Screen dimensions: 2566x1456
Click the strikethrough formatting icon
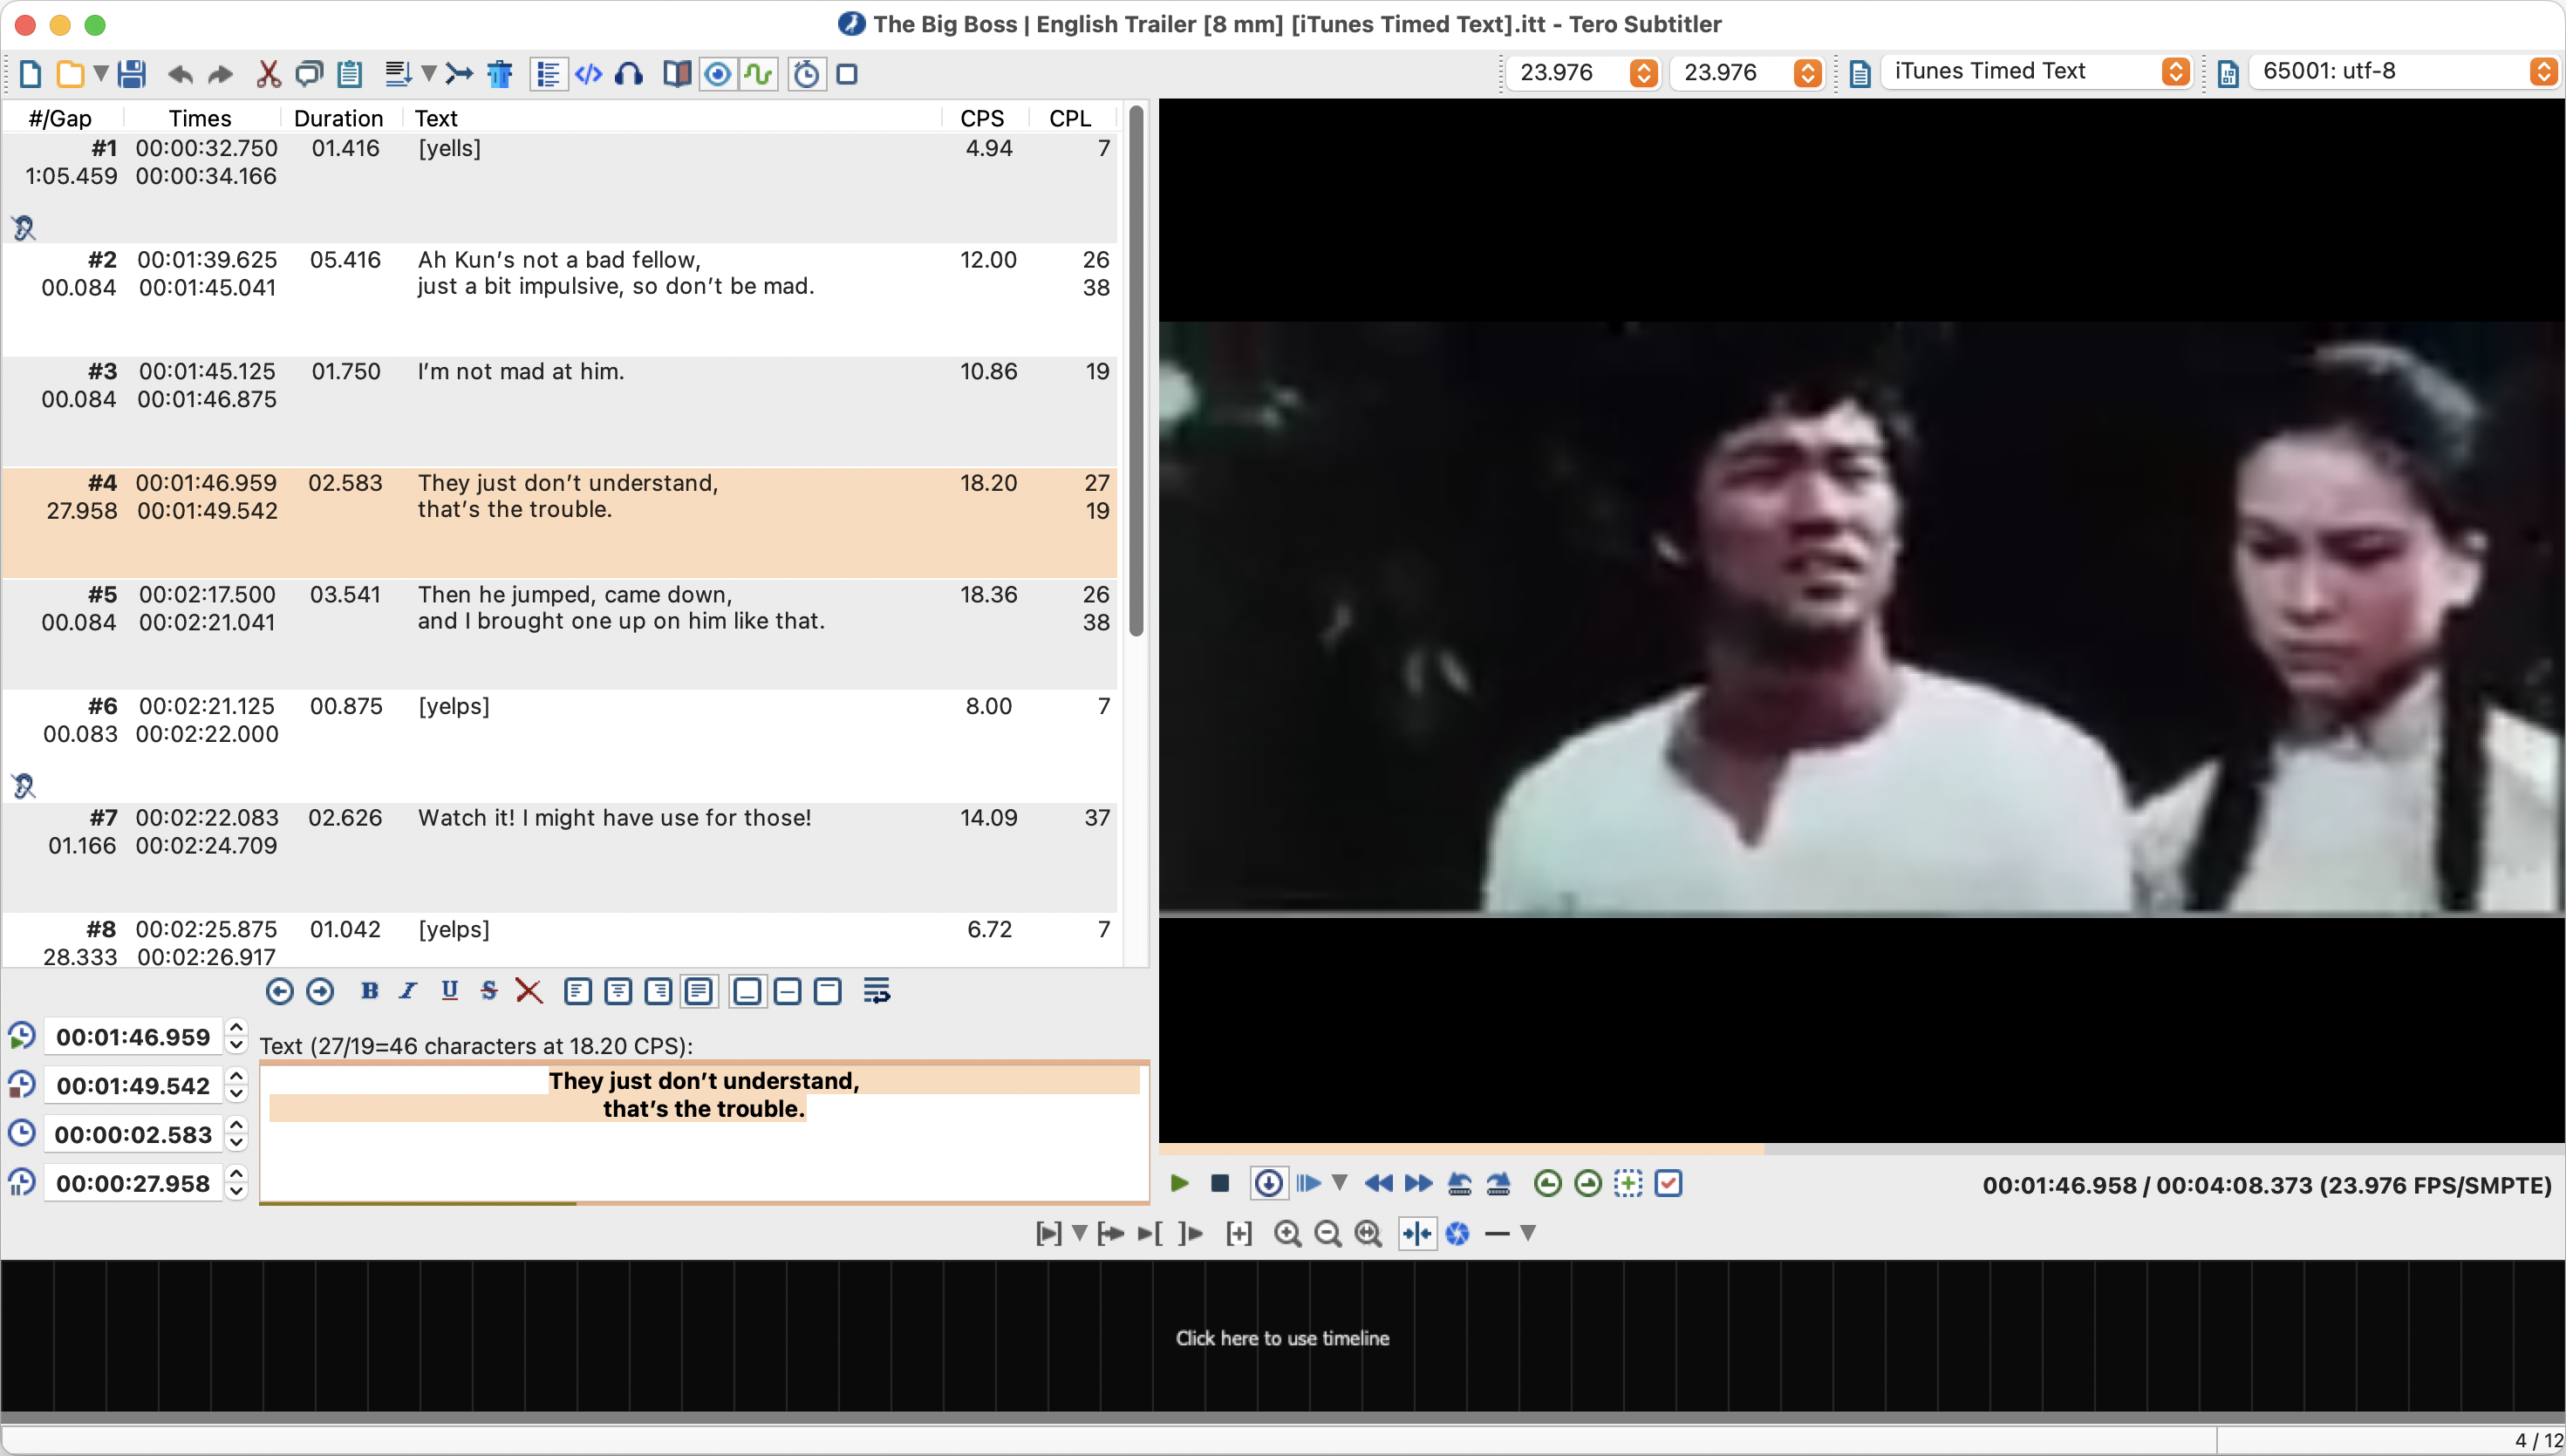(x=488, y=991)
